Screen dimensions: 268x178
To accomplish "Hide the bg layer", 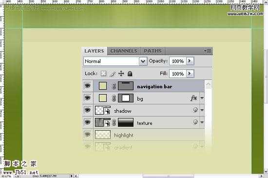I will click(x=88, y=98).
